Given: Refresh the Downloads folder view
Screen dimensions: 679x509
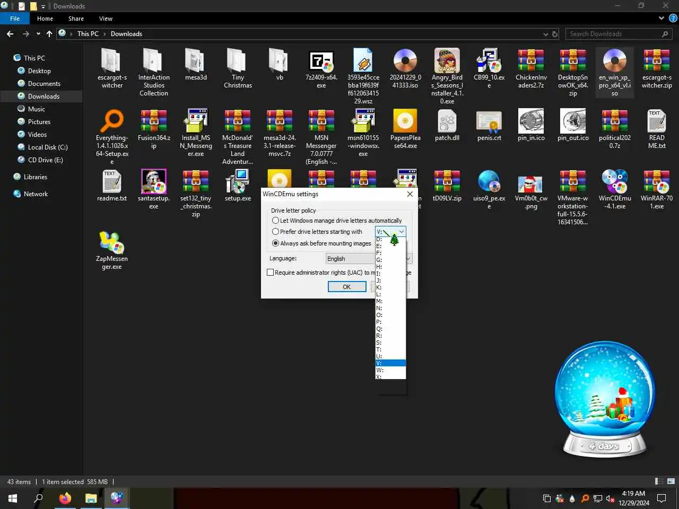Looking at the screenshot, I should (555, 34).
